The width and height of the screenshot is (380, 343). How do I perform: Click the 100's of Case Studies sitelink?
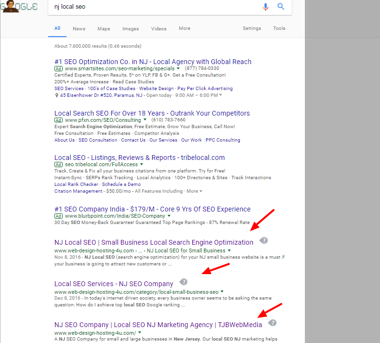coord(111,89)
